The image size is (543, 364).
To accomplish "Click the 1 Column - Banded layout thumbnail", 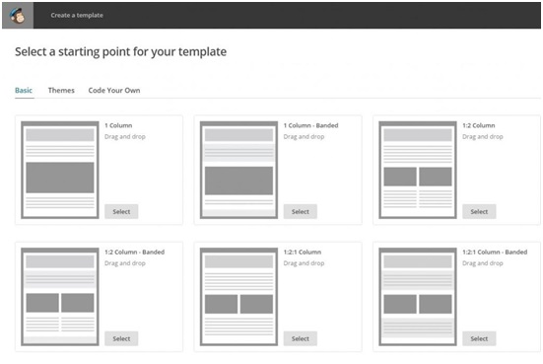I will tap(238, 170).
